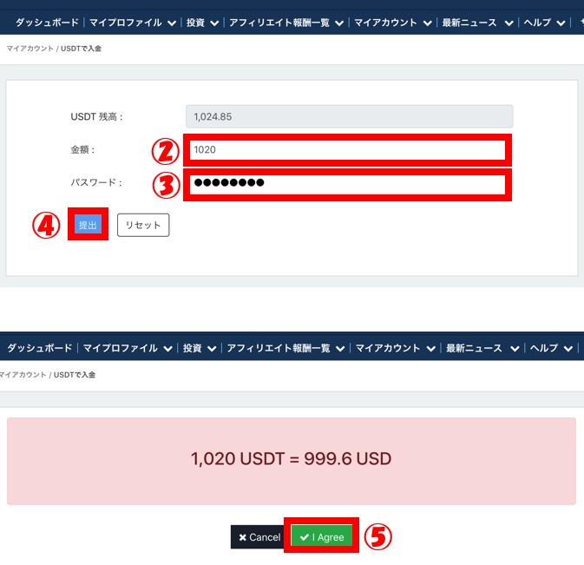
Task: Expand ヘルプ chevron in lower navbar
Action: (x=568, y=349)
